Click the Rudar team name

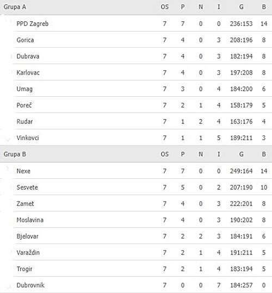24,121
